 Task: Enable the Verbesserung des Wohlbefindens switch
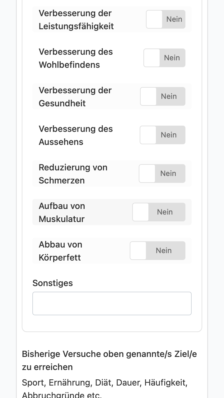coord(164,58)
